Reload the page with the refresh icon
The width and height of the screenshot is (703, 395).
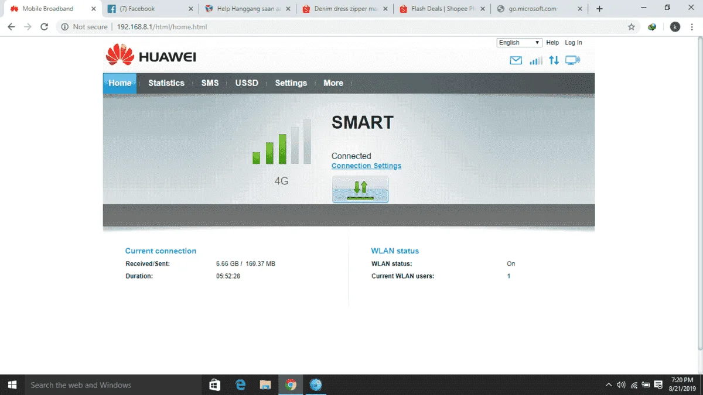(44, 27)
